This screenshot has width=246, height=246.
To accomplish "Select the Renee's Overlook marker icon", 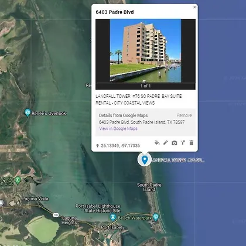I will [28, 112].
